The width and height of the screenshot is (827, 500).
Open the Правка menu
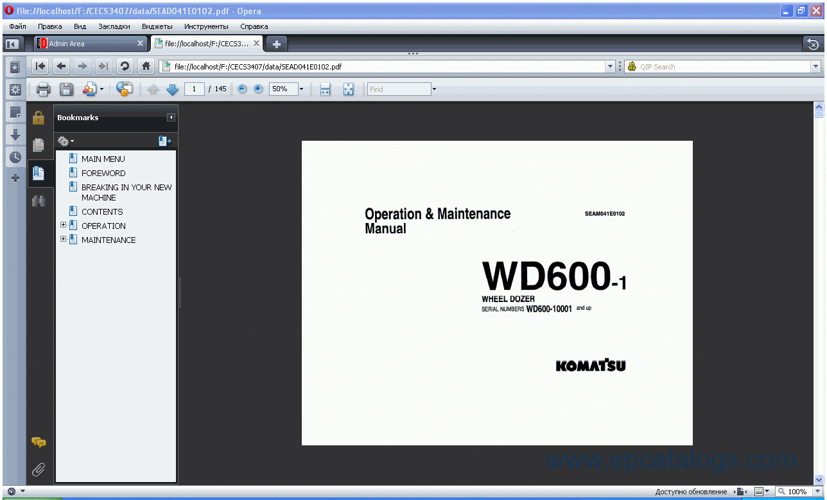(x=50, y=26)
